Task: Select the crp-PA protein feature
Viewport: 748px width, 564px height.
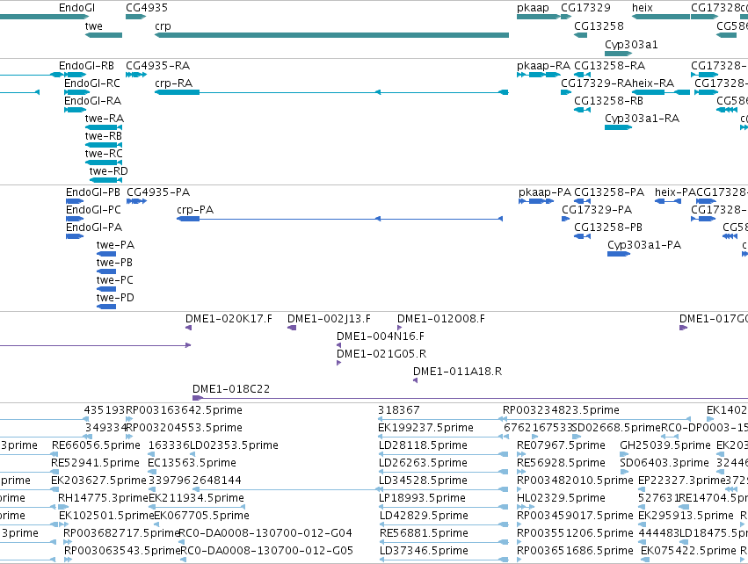Action: point(339,219)
